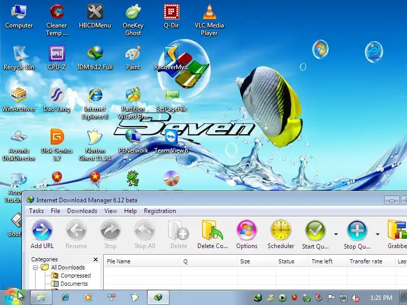Select the Recycle Bin icon
The width and height of the screenshot is (407, 305).
pyautogui.click(x=19, y=58)
